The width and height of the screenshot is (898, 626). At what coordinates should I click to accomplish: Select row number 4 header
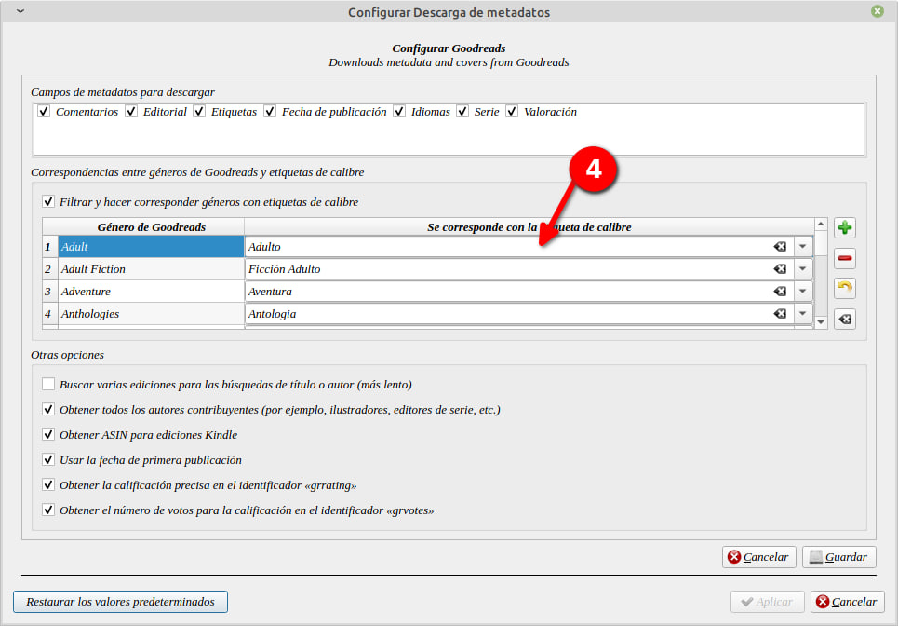(50, 314)
